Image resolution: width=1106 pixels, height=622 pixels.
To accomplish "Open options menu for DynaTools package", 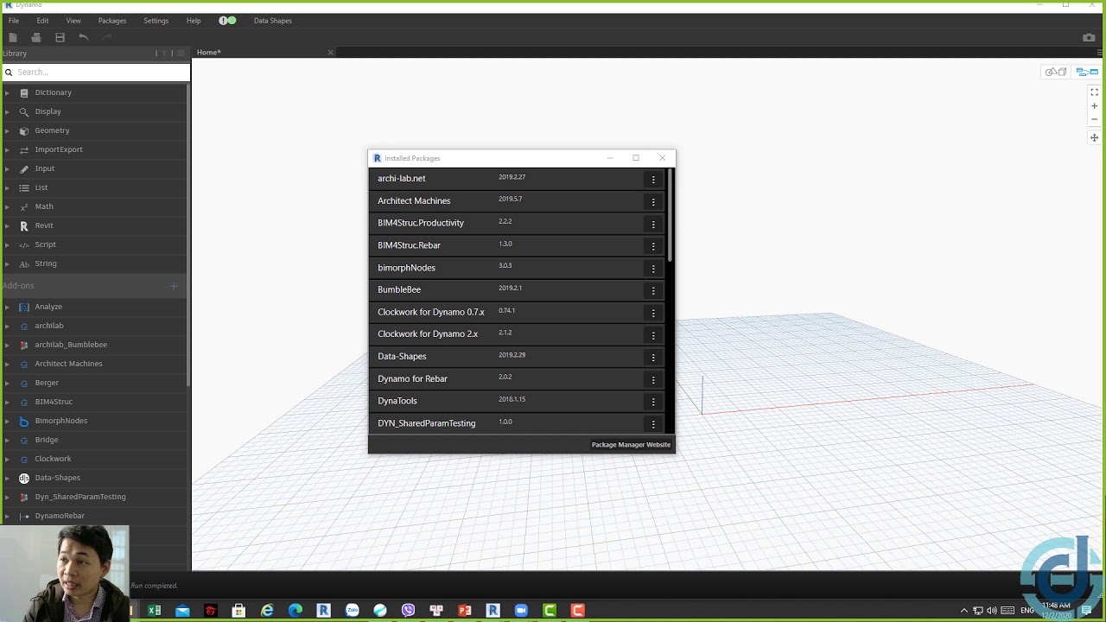I will click(x=653, y=402).
